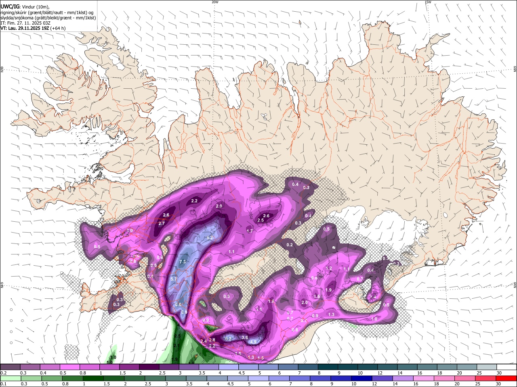The width and height of the screenshot is (517, 387).
Task: Pick the medium green lower legend swatch at 0.5
Action: (52, 379)
